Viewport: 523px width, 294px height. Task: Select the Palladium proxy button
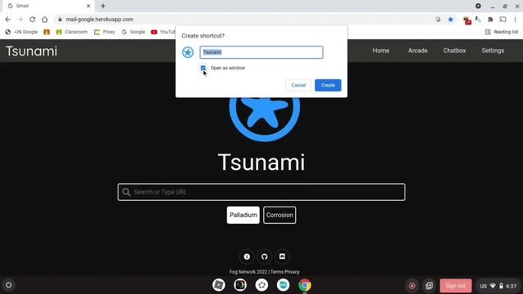pos(244,215)
